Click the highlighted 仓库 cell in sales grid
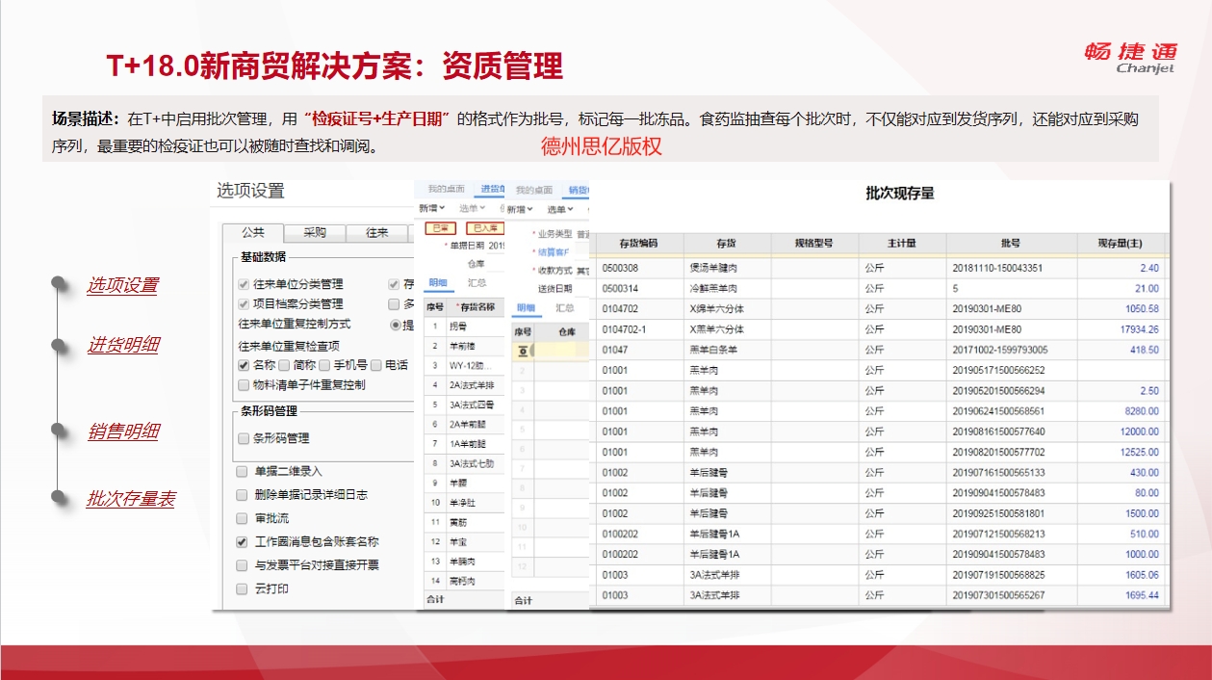The height and width of the screenshot is (680, 1212). tap(561, 351)
